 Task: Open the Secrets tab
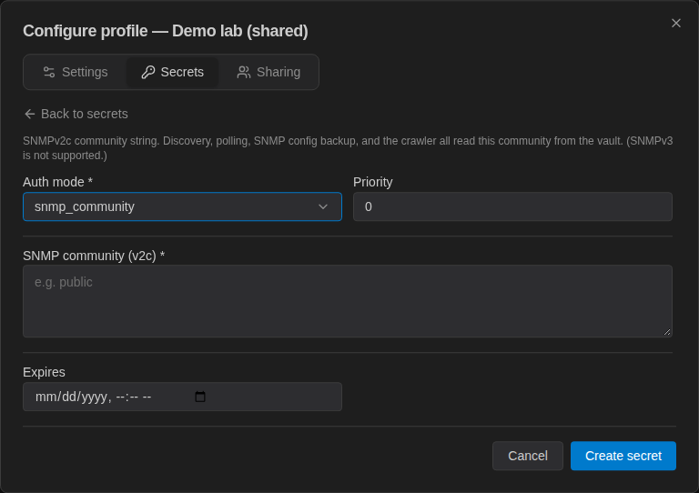[173, 72]
